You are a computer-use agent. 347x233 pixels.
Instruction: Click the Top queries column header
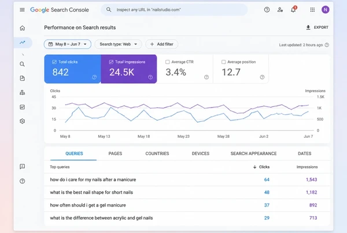60,167
